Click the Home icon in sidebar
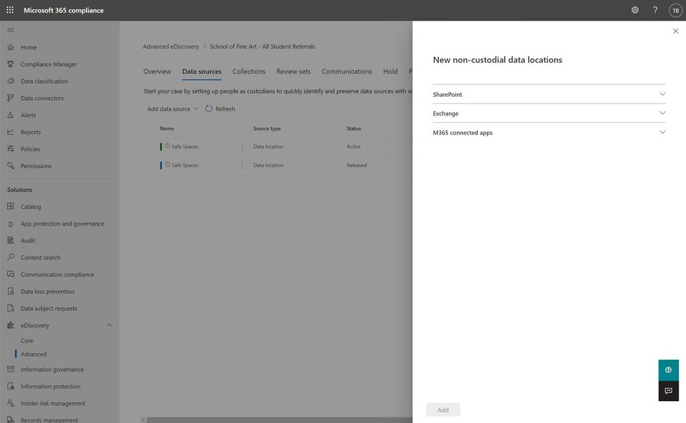Screen dimensions: 686x423 point(11,47)
